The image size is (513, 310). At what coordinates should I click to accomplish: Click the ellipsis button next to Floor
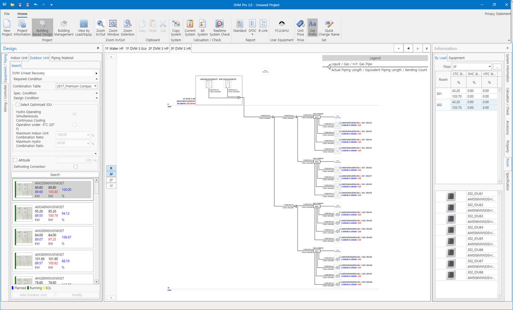497,67
